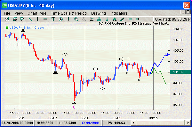Click the price range measure icon
This screenshot has height=127, width=192.
[92, 19]
